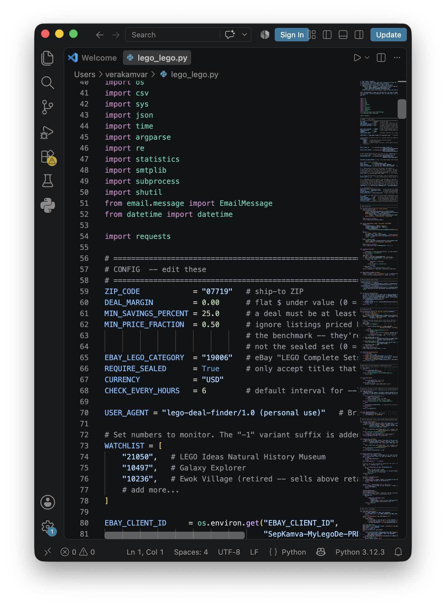Click the Copilot-style icon beside Sign In
The height and width of the screenshot is (607, 446).
pos(265,35)
